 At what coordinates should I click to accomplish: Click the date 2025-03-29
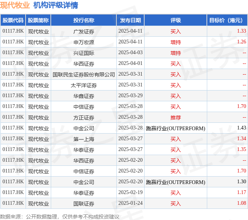130,95
